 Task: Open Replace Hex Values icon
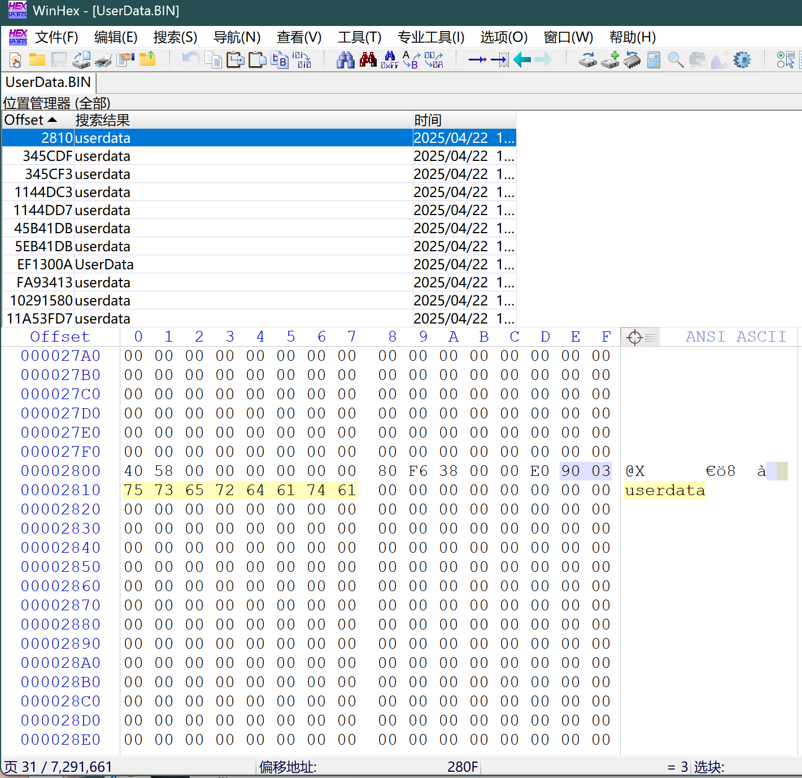(x=434, y=60)
